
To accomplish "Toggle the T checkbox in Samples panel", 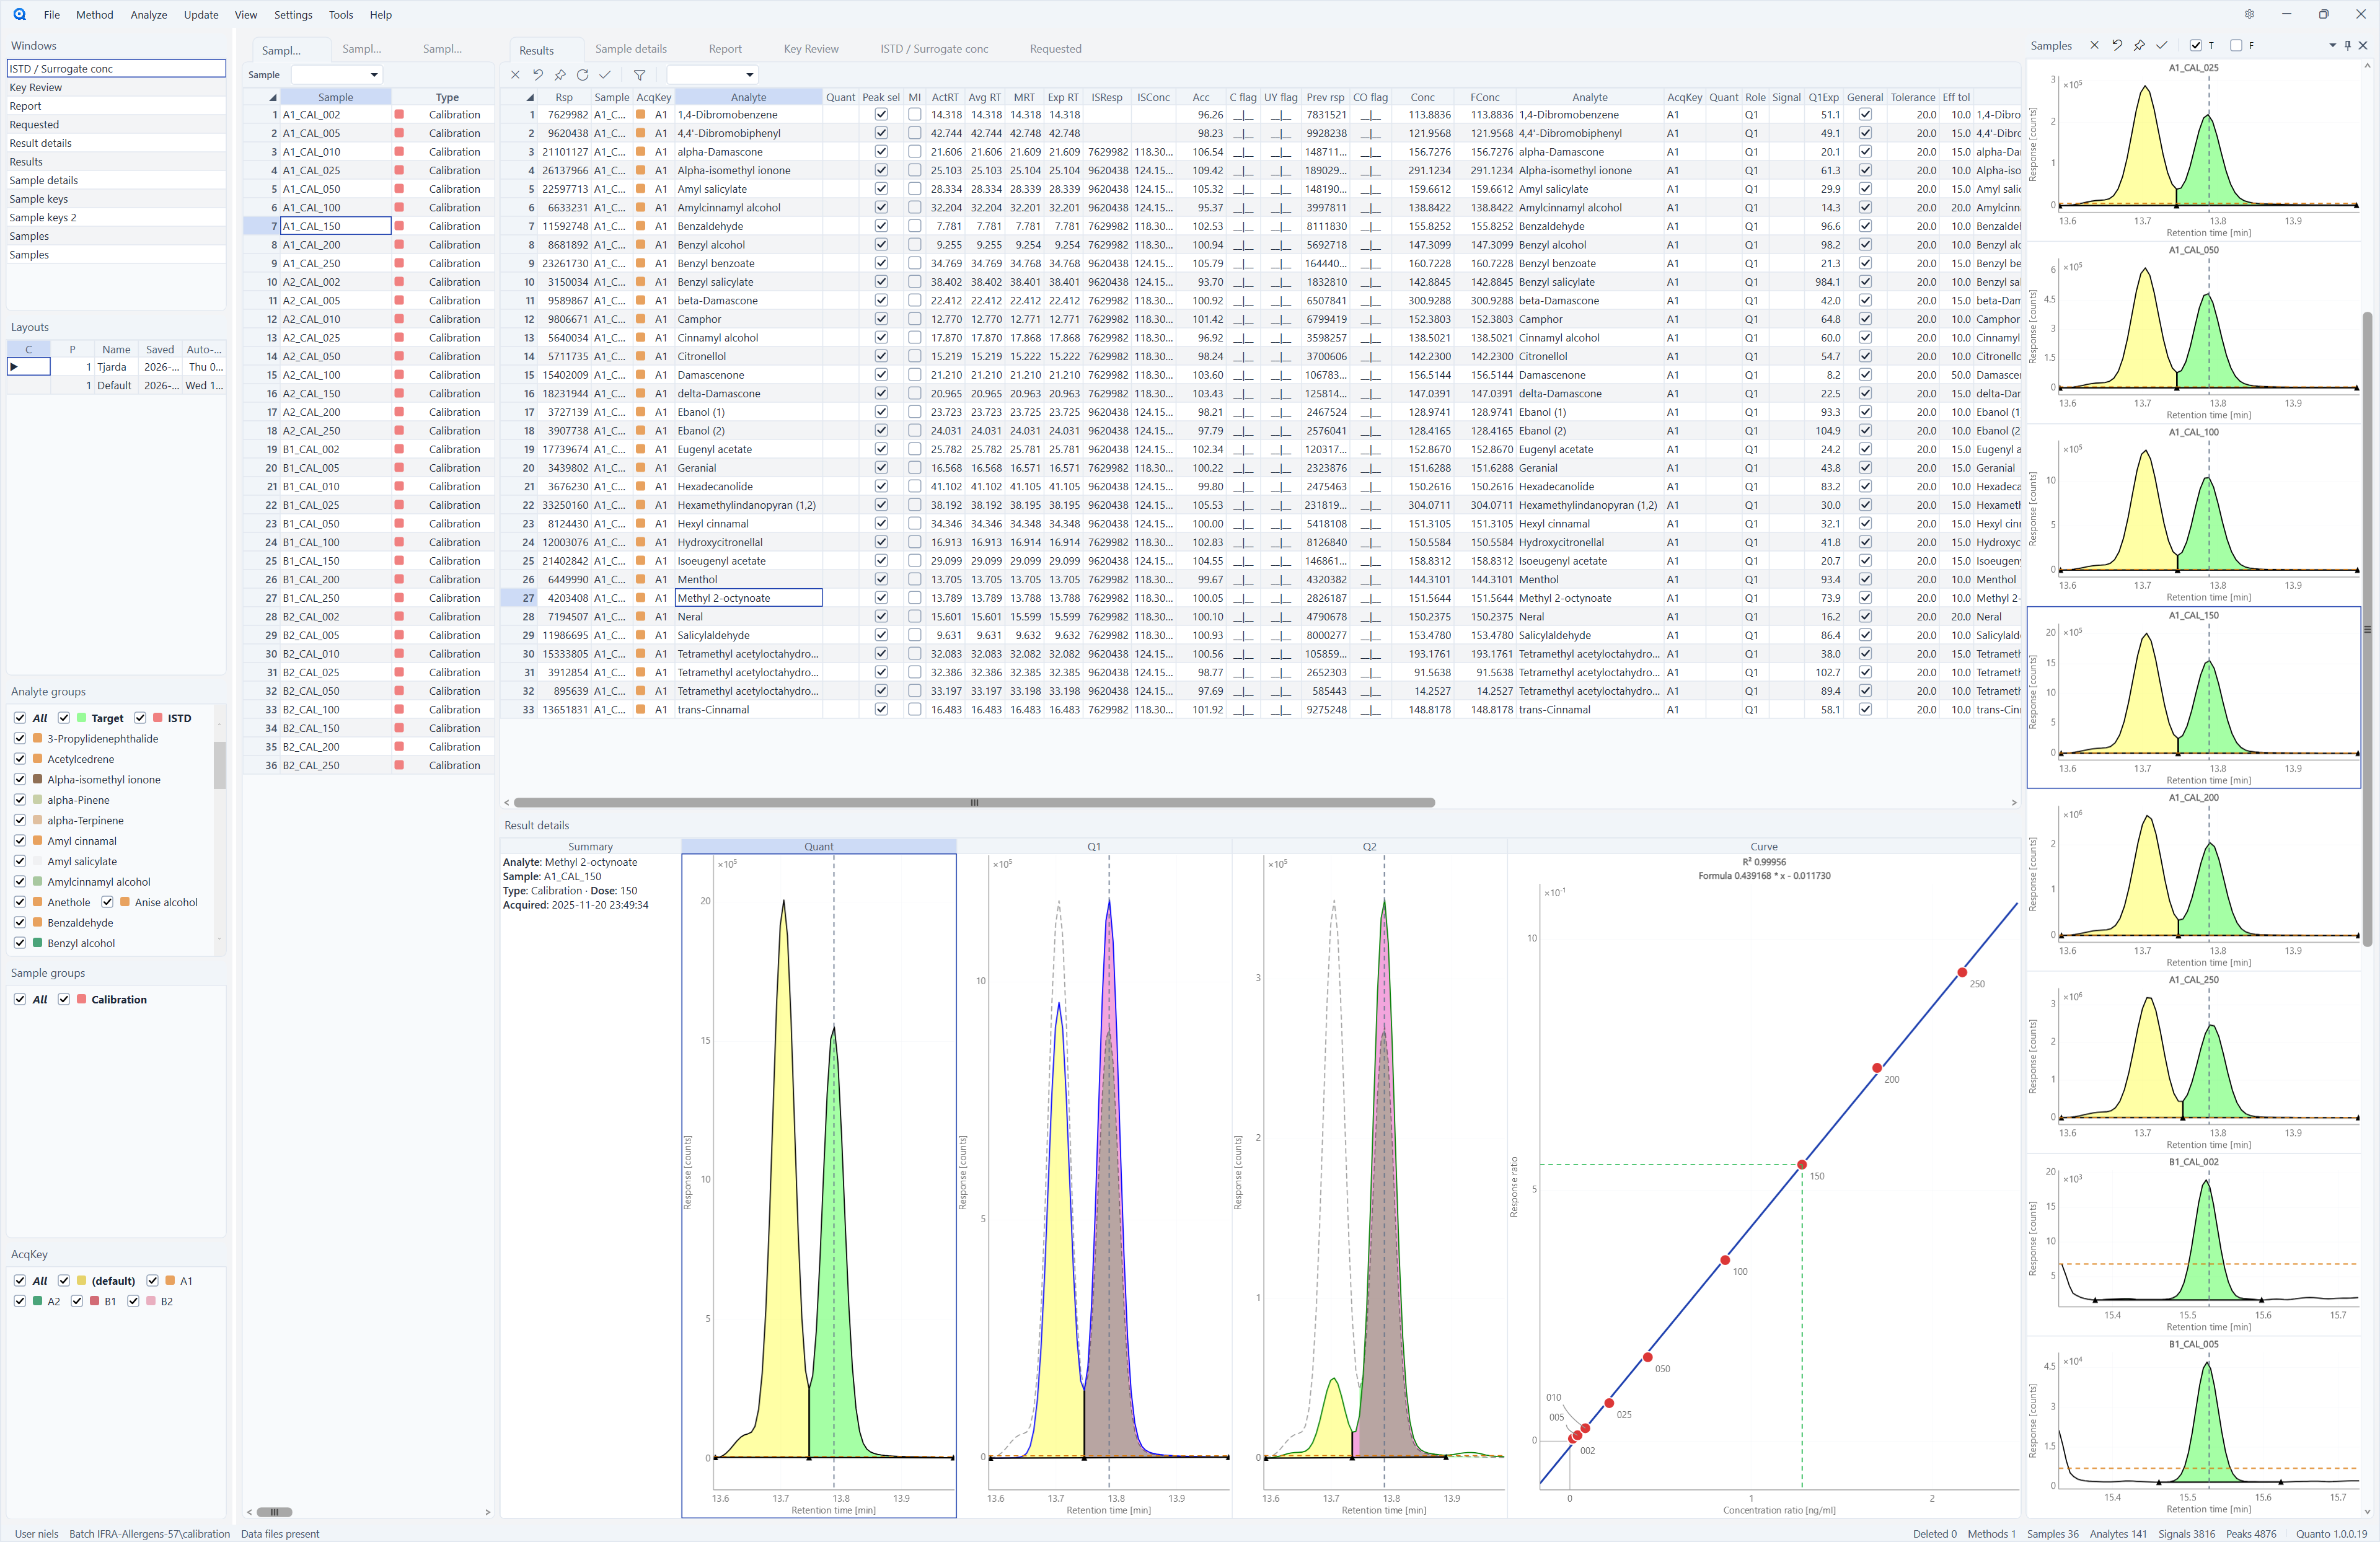I will (2196, 45).
